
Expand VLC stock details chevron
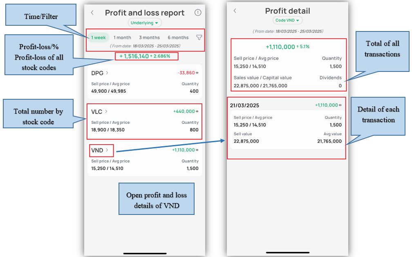coord(106,111)
